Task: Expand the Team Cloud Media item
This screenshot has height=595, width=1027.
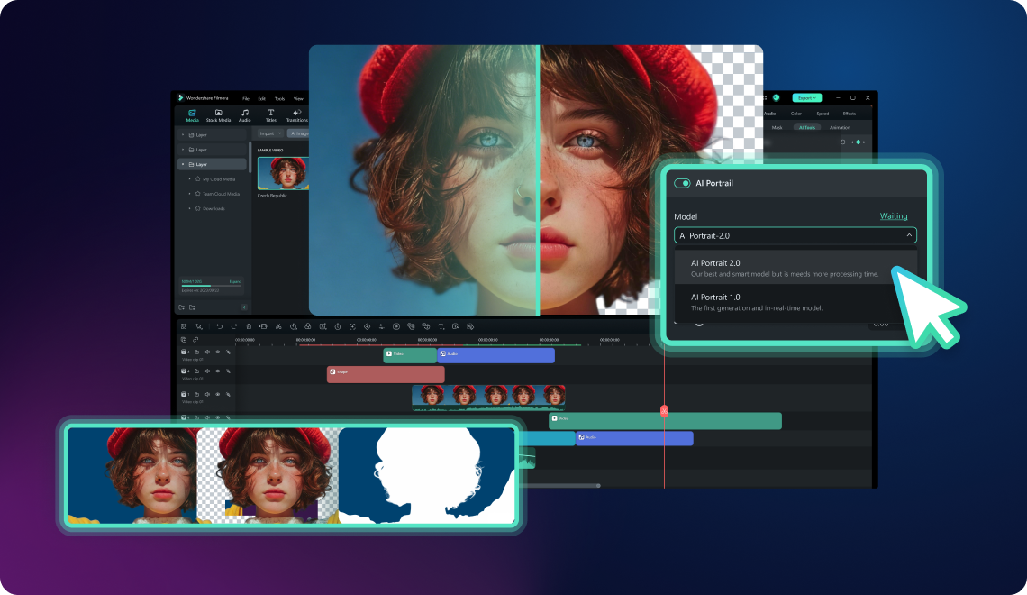Action: click(x=190, y=194)
